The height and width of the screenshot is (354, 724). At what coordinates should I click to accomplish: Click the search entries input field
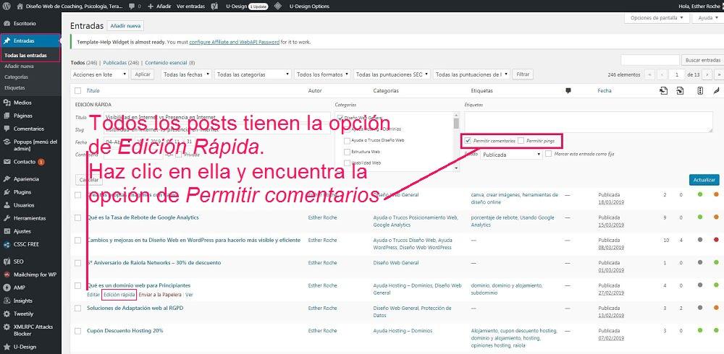click(649, 60)
